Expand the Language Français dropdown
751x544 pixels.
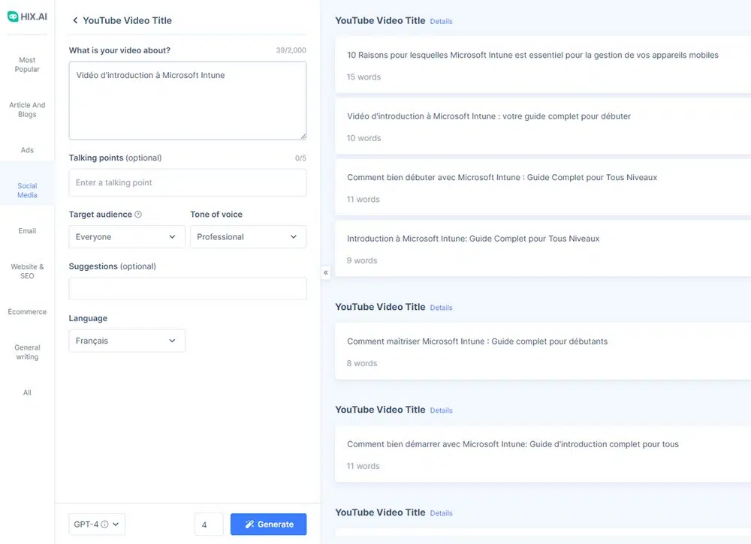(x=127, y=341)
